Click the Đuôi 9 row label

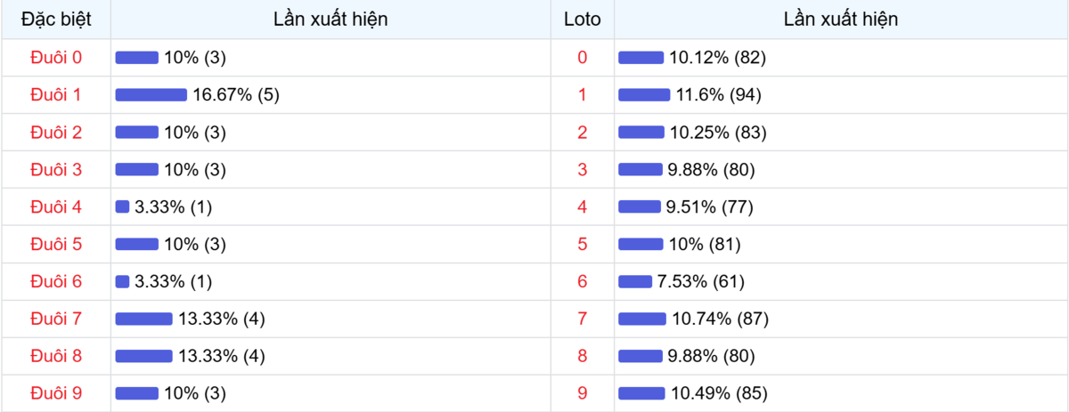[x=56, y=393]
